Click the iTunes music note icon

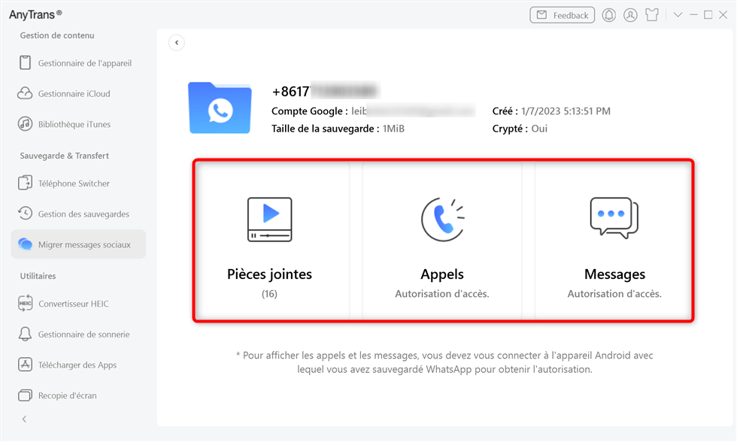(25, 124)
